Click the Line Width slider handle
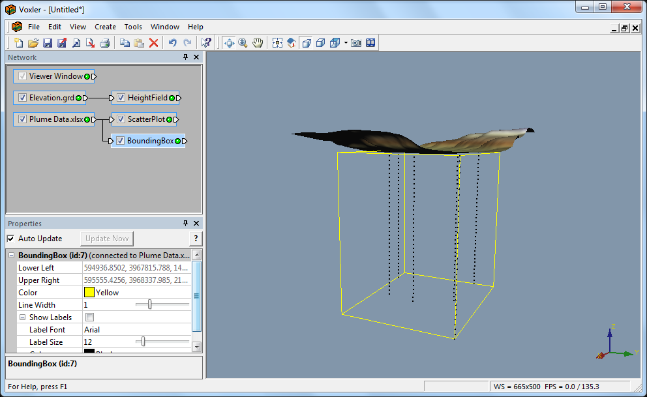Screen dimensions: 647x397 (x=149, y=304)
